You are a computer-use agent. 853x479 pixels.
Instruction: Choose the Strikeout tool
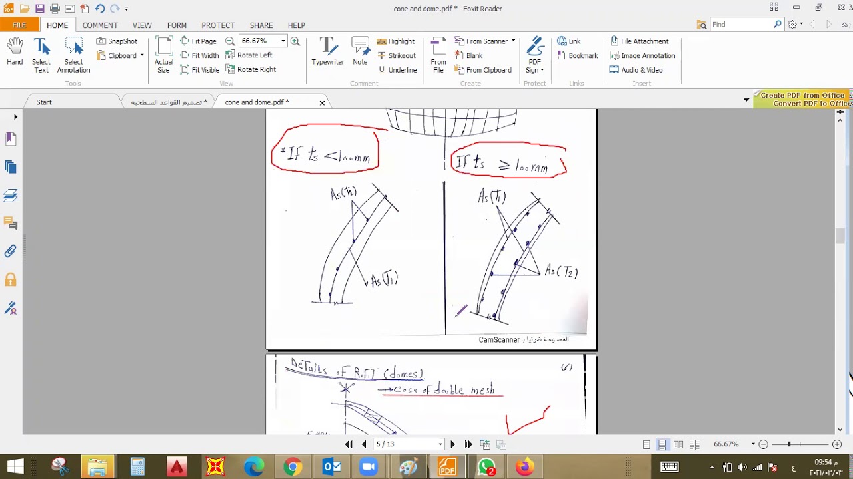(396, 55)
